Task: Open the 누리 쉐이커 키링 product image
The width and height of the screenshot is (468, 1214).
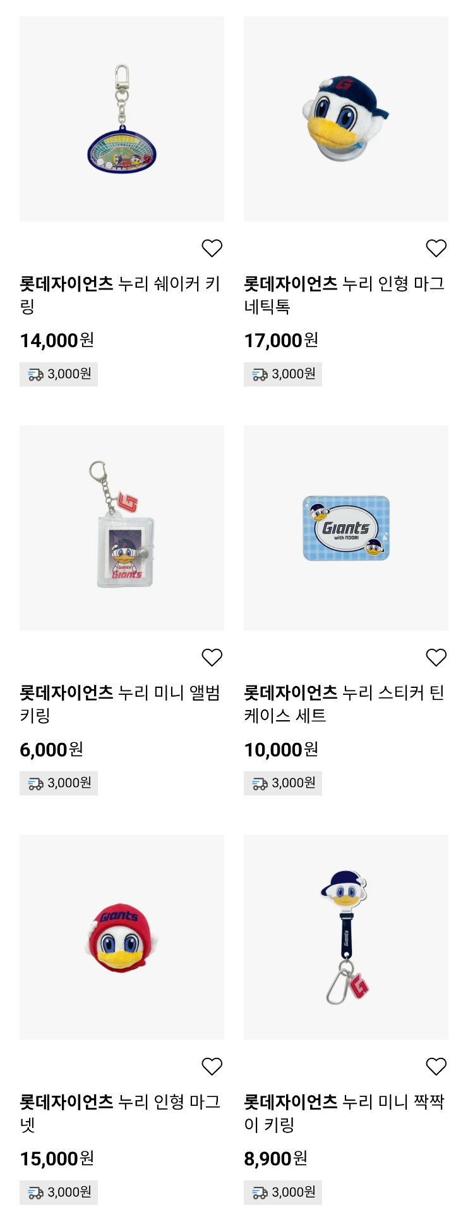Action: pos(122,119)
